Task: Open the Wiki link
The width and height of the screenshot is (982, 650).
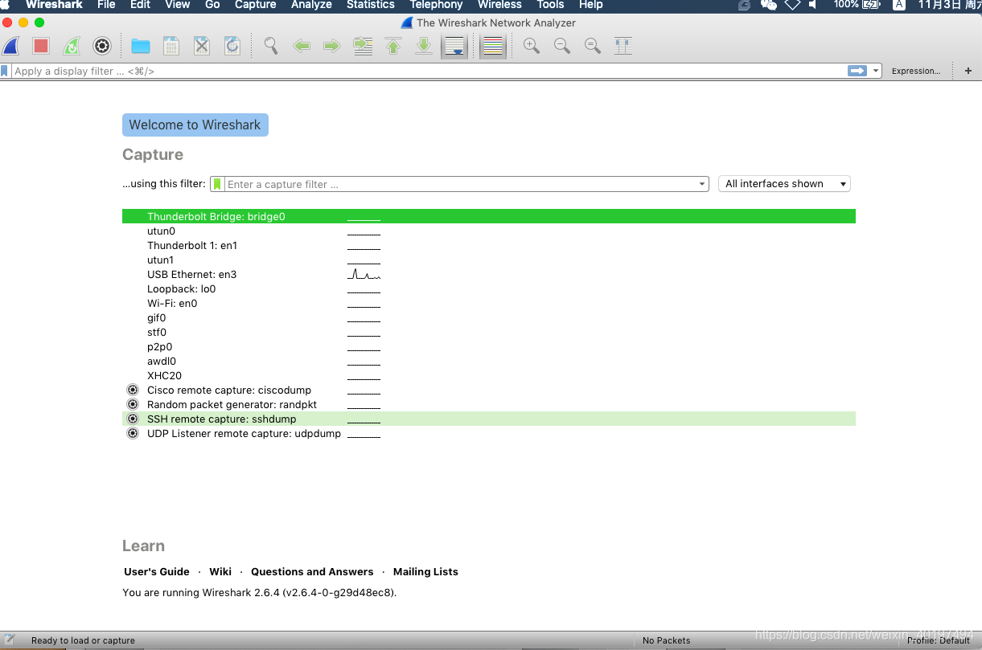Action: point(220,571)
